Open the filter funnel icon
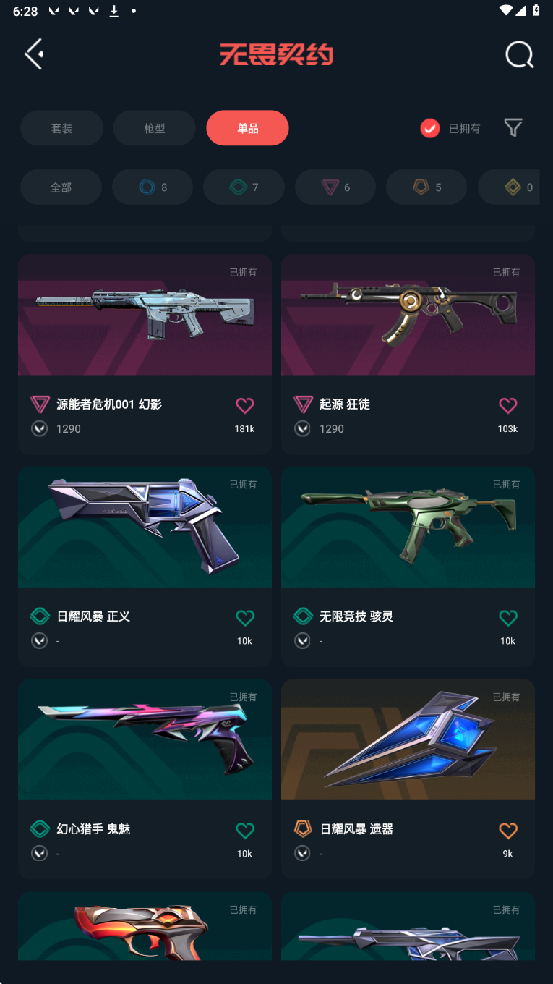The height and width of the screenshot is (984, 553). coord(513,128)
